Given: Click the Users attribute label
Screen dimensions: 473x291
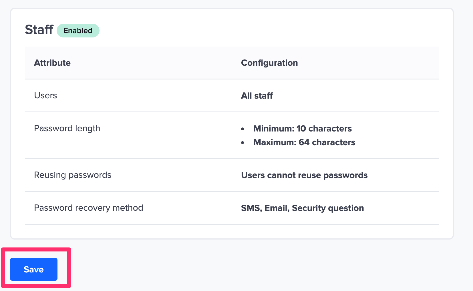Looking at the screenshot, I should 45,95.
